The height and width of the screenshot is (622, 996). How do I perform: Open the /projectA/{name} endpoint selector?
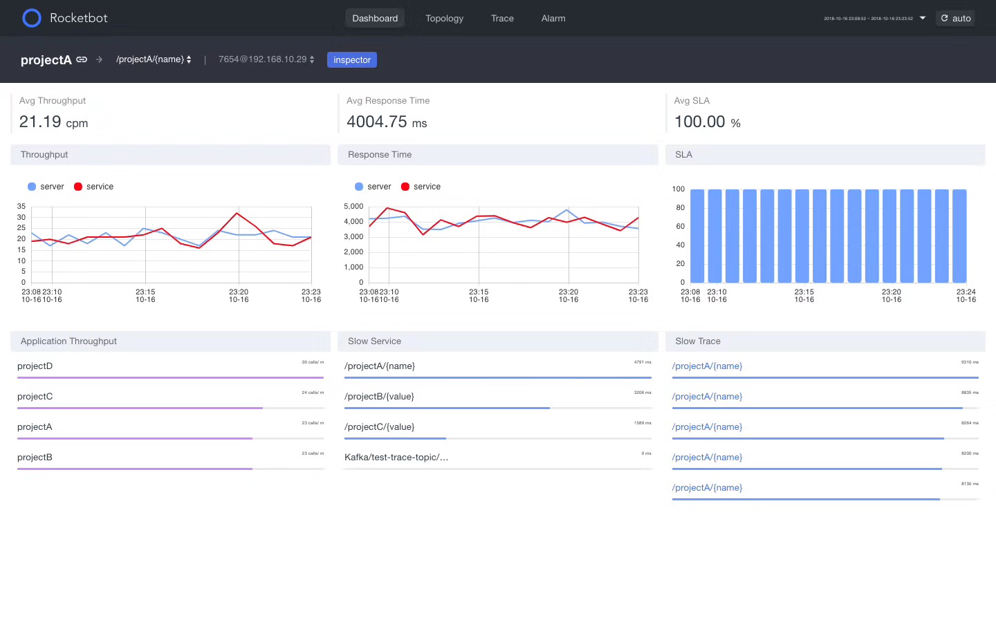click(154, 59)
